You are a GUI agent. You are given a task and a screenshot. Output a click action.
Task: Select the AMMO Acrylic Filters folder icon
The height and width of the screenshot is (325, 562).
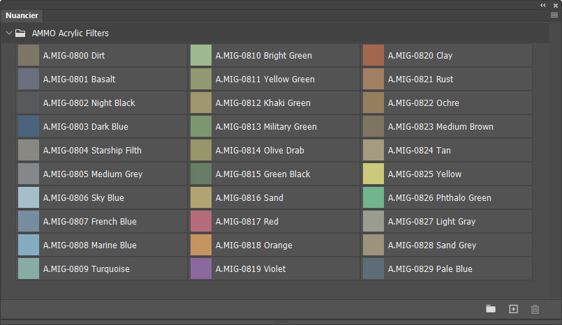click(20, 33)
